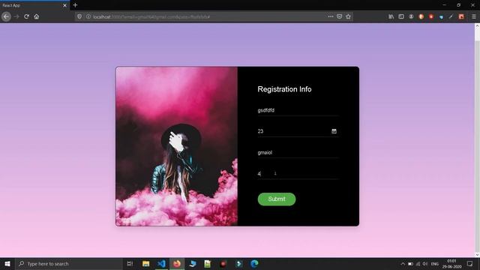Click the taskbar search box
This screenshot has width=480, height=270.
[69, 263]
